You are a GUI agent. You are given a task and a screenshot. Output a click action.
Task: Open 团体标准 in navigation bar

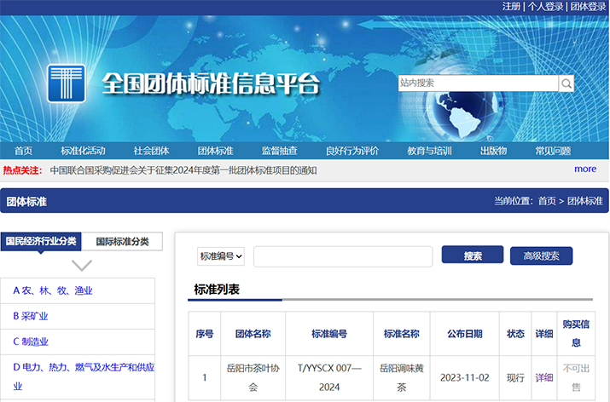point(215,151)
